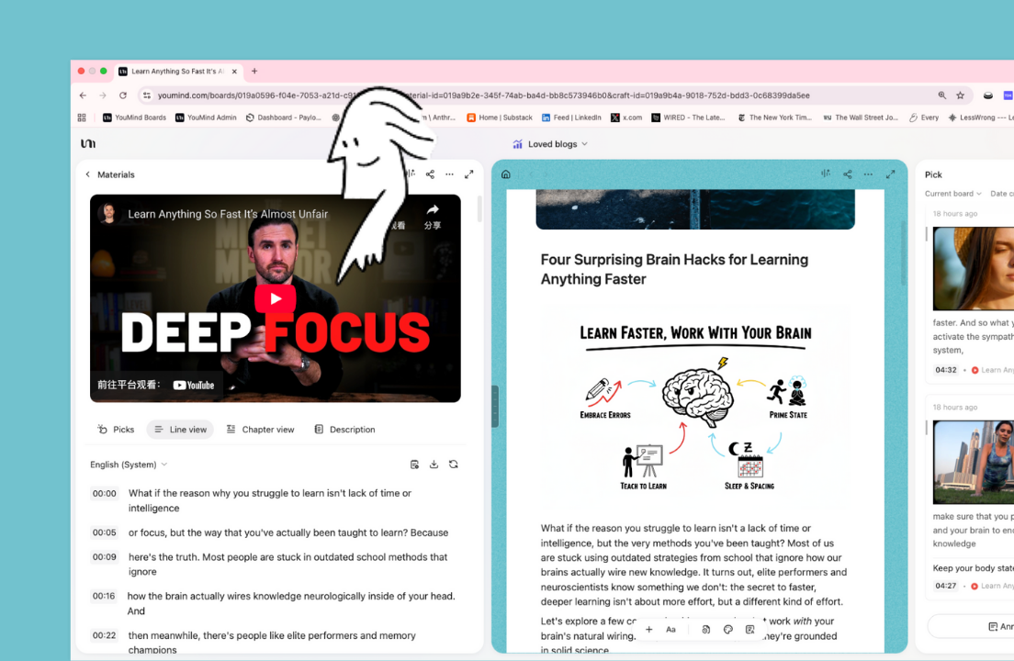The height and width of the screenshot is (661, 1014).
Task: Click the spiral icon in editor toolbar
Action: coord(705,630)
